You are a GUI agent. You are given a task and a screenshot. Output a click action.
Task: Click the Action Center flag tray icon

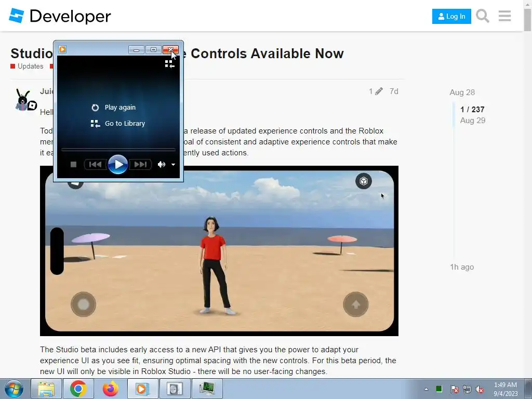click(x=454, y=389)
